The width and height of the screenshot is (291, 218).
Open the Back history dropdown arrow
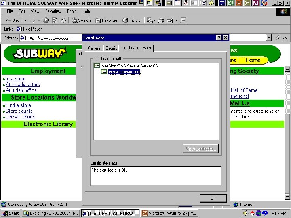point(25,21)
